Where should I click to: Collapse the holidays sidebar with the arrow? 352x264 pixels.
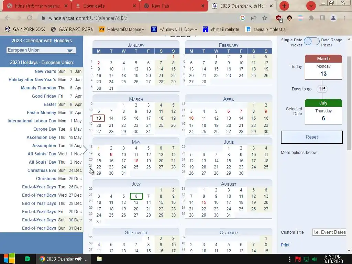85,150
